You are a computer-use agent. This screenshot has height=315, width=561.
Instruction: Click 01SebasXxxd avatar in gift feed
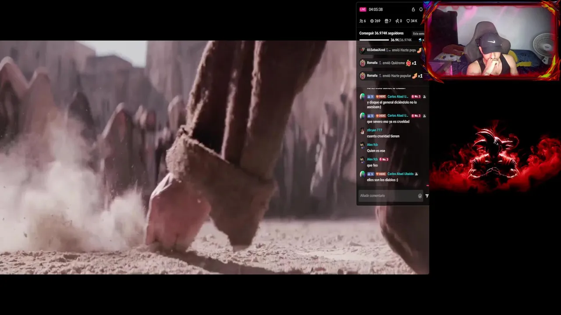362,50
